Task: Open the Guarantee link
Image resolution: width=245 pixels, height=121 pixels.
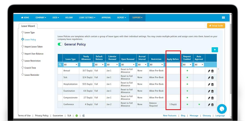Action: point(58,115)
